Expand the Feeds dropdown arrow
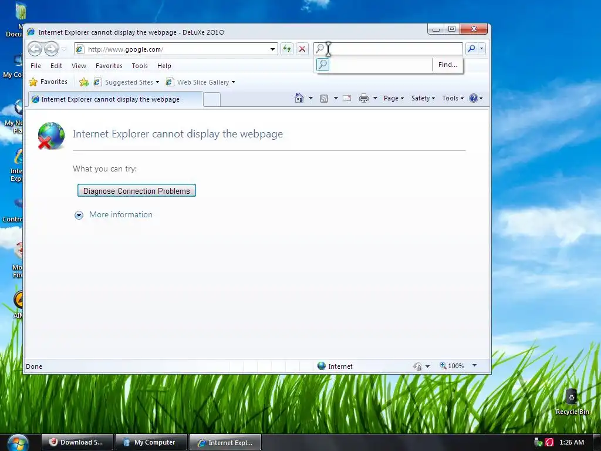 [x=336, y=98]
